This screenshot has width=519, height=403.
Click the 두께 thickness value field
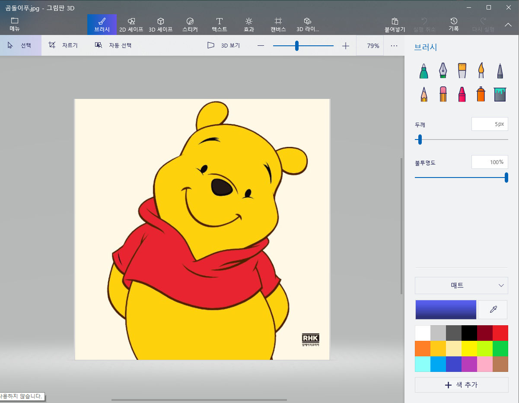click(x=490, y=124)
